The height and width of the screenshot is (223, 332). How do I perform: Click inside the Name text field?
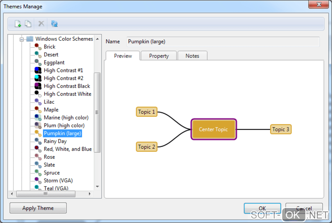223,42
